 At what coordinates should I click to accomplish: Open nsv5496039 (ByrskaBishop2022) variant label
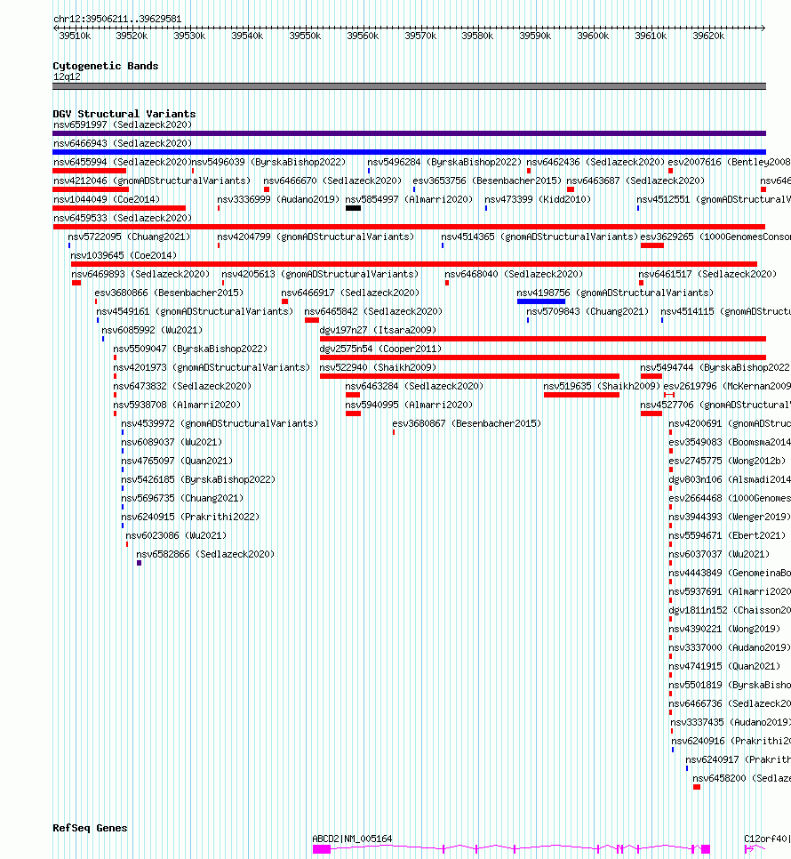[268, 162]
